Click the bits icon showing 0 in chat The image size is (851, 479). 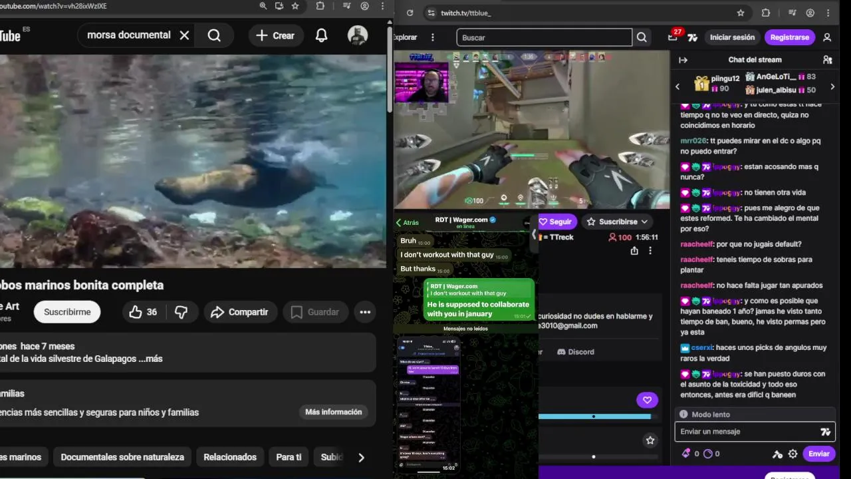686,454
